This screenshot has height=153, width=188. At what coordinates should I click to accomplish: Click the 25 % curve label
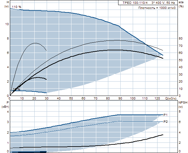point(17,89)
